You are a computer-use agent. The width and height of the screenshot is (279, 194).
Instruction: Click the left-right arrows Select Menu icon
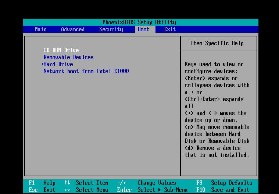pos(67,190)
